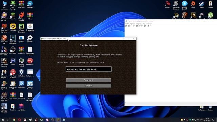Select the Vegas Pro desktop icon
217x122 pixels.
13,40
